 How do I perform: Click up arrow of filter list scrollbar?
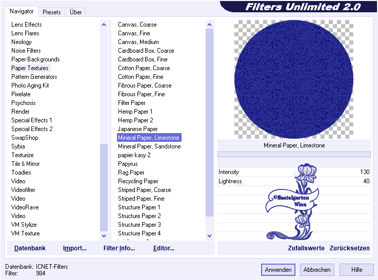click(x=209, y=25)
